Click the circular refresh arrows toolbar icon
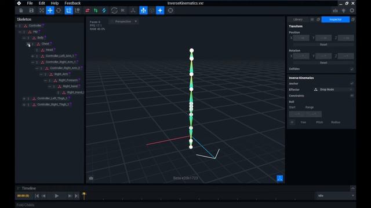The height and width of the screenshot is (208, 371). 114,10
